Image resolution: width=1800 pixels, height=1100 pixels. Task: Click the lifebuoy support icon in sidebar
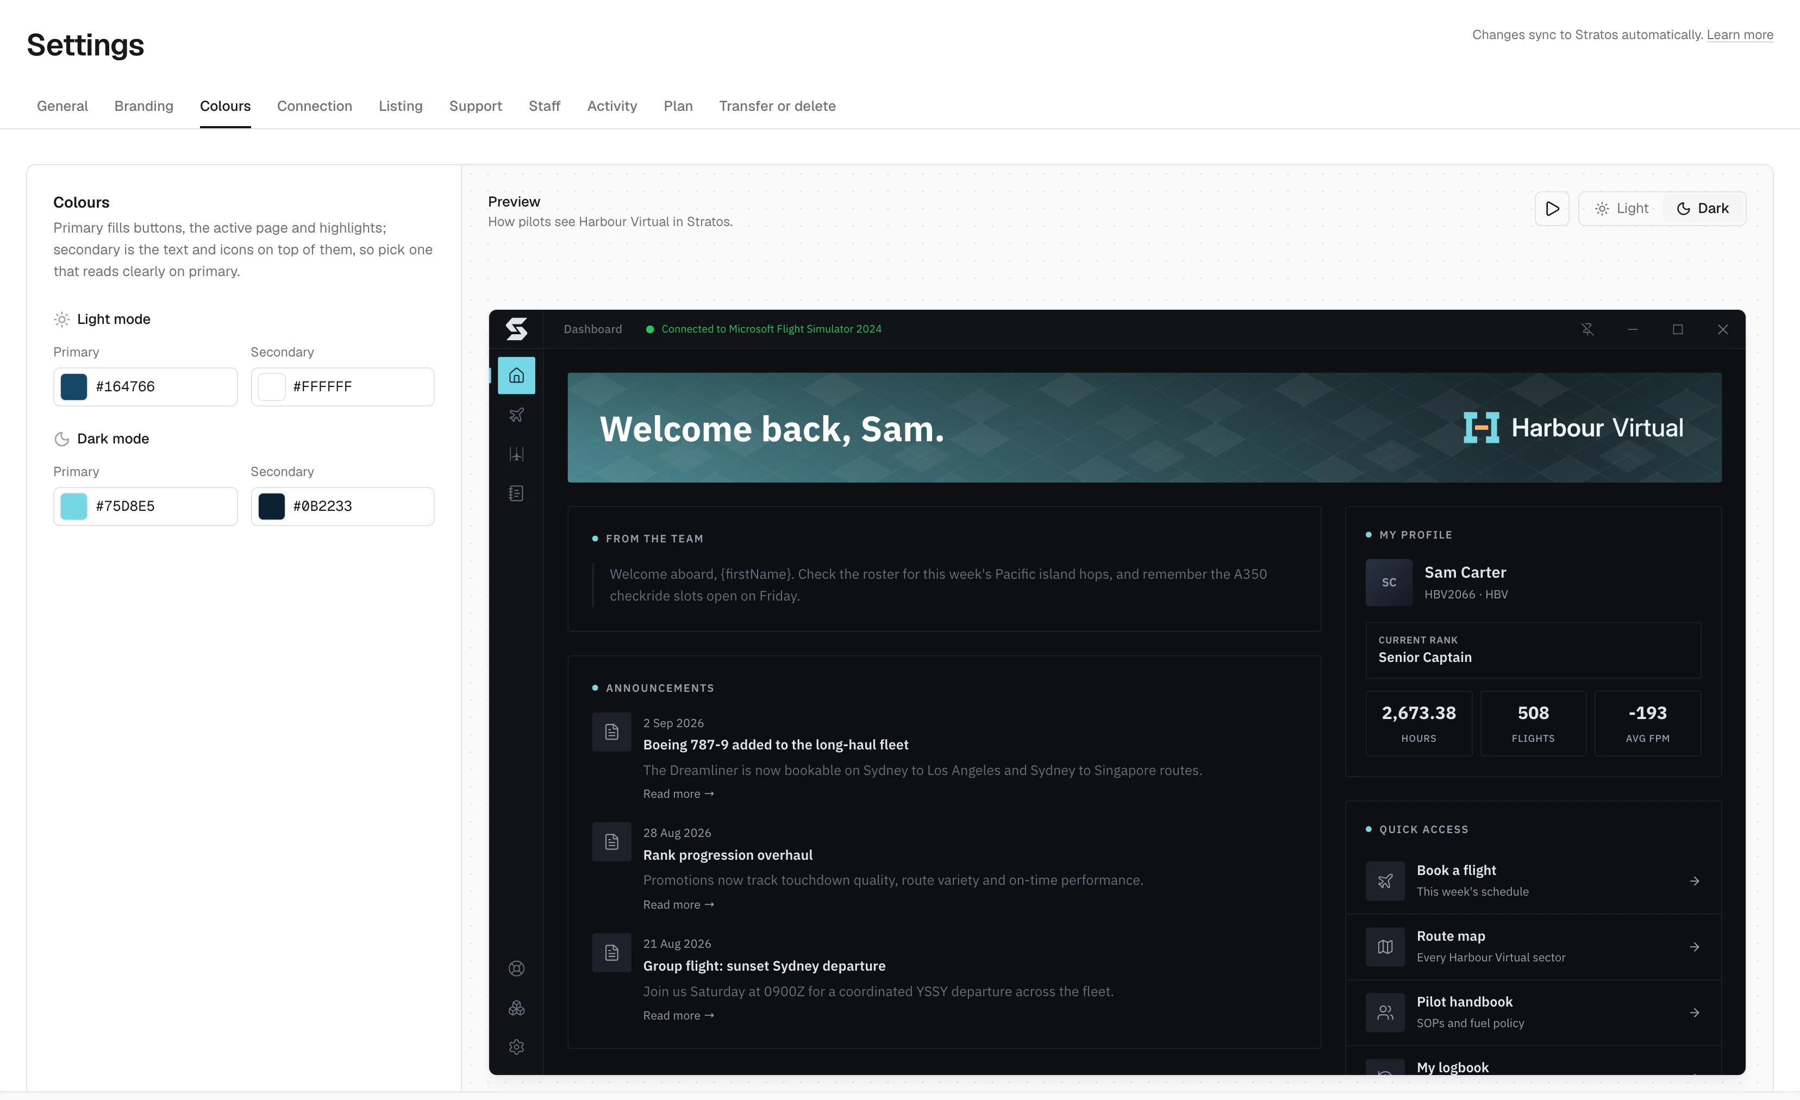click(516, 968)
